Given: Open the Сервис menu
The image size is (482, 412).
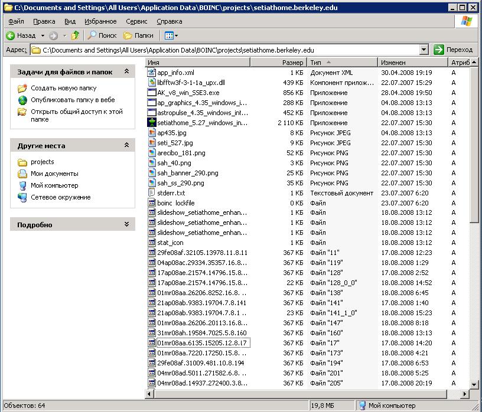Looking at the screenshot, I should [x=136, y=21].
